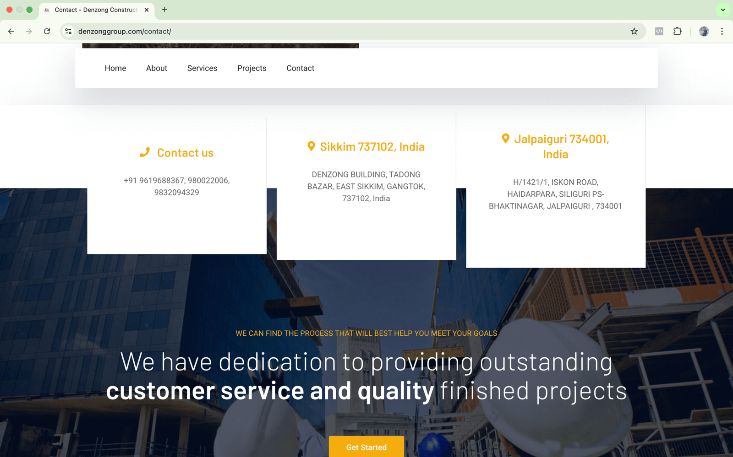Open a new browser tab
The width and height of the screenshot is (733, 457).
164,10
